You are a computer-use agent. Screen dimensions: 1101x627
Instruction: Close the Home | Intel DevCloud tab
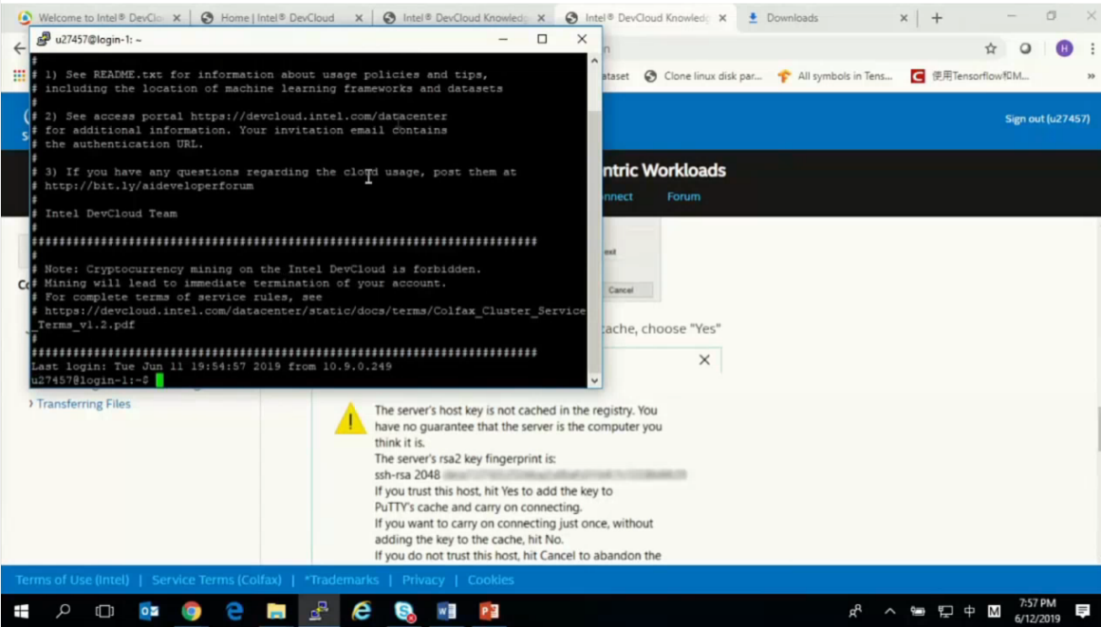[x=359, y=18]
